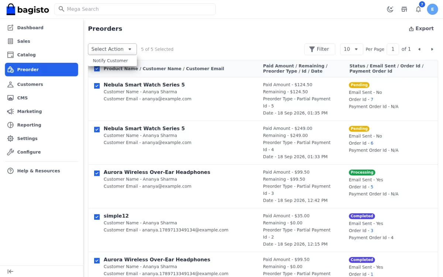Click ananya.1789713349134@example.com in simple12 row
This screenshot has width=443, height=277.
pos(185,230)
